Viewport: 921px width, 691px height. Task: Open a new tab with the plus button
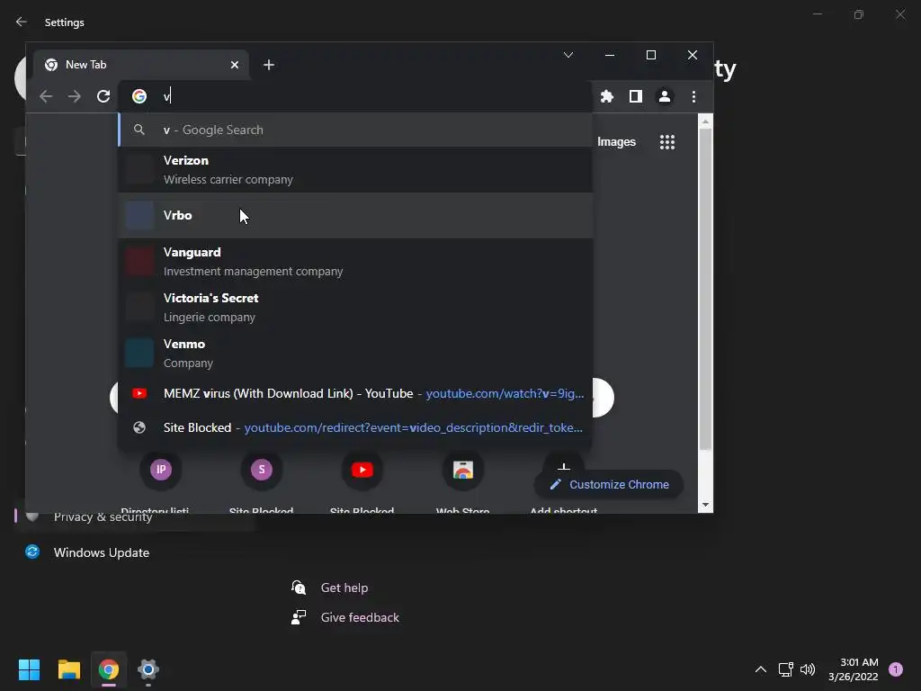pyautogui.click(x=269, y=65)
